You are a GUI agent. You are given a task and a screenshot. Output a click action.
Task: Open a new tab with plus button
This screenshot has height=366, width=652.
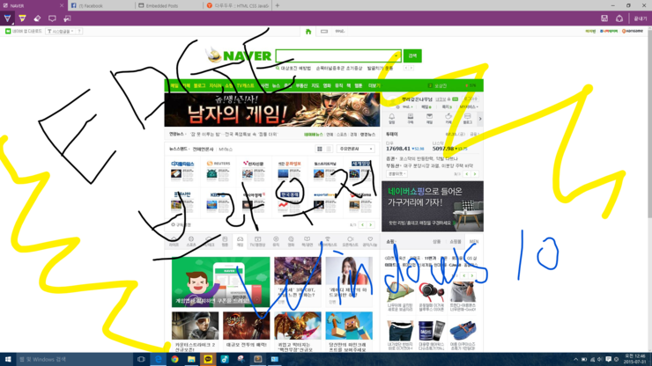click(x=278, y=6)
